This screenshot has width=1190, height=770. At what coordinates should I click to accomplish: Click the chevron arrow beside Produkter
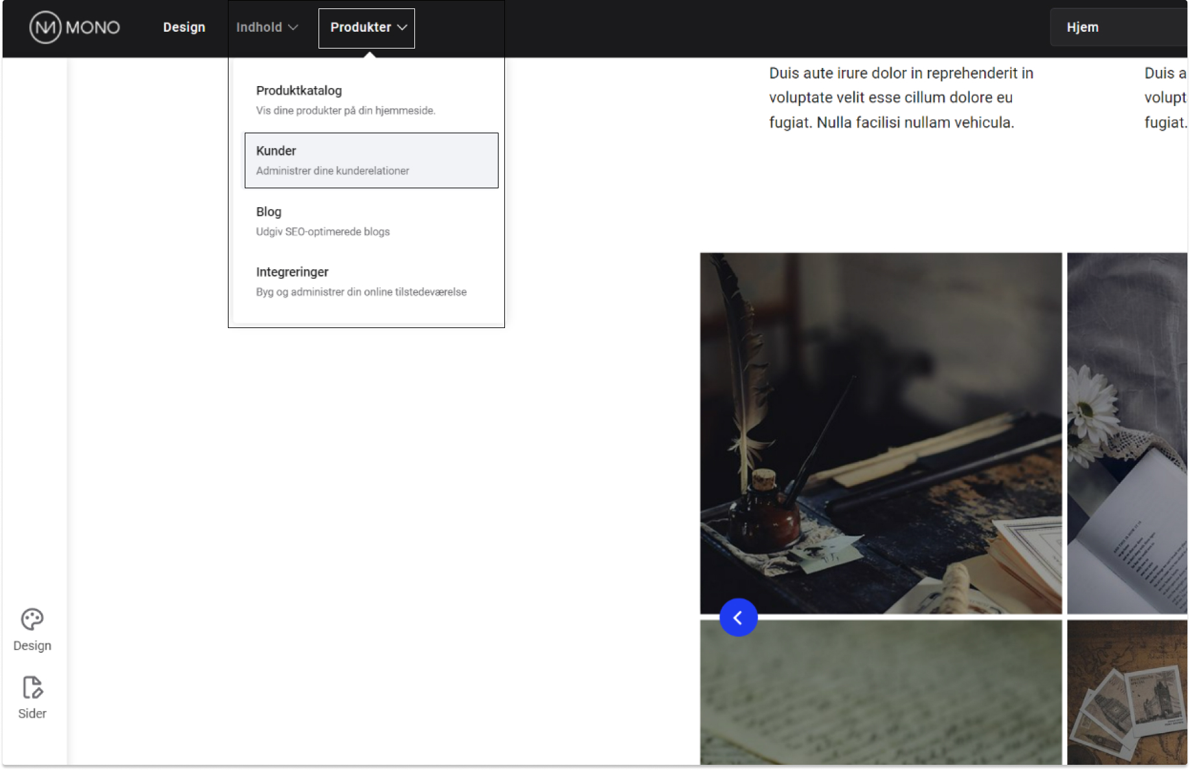(x=402, y=27)
